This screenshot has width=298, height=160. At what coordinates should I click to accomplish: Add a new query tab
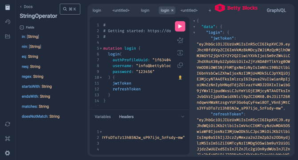coord(209,11)
